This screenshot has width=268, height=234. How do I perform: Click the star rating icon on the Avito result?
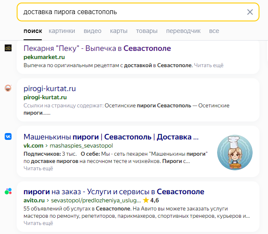[x=146, y=200]
